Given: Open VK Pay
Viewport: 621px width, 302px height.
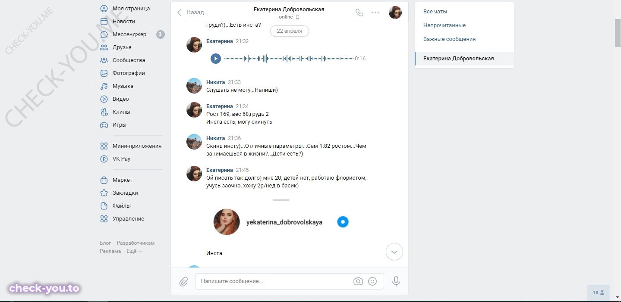Looking at the screenshot, I should pyautogui.click(x=121, y=159).
